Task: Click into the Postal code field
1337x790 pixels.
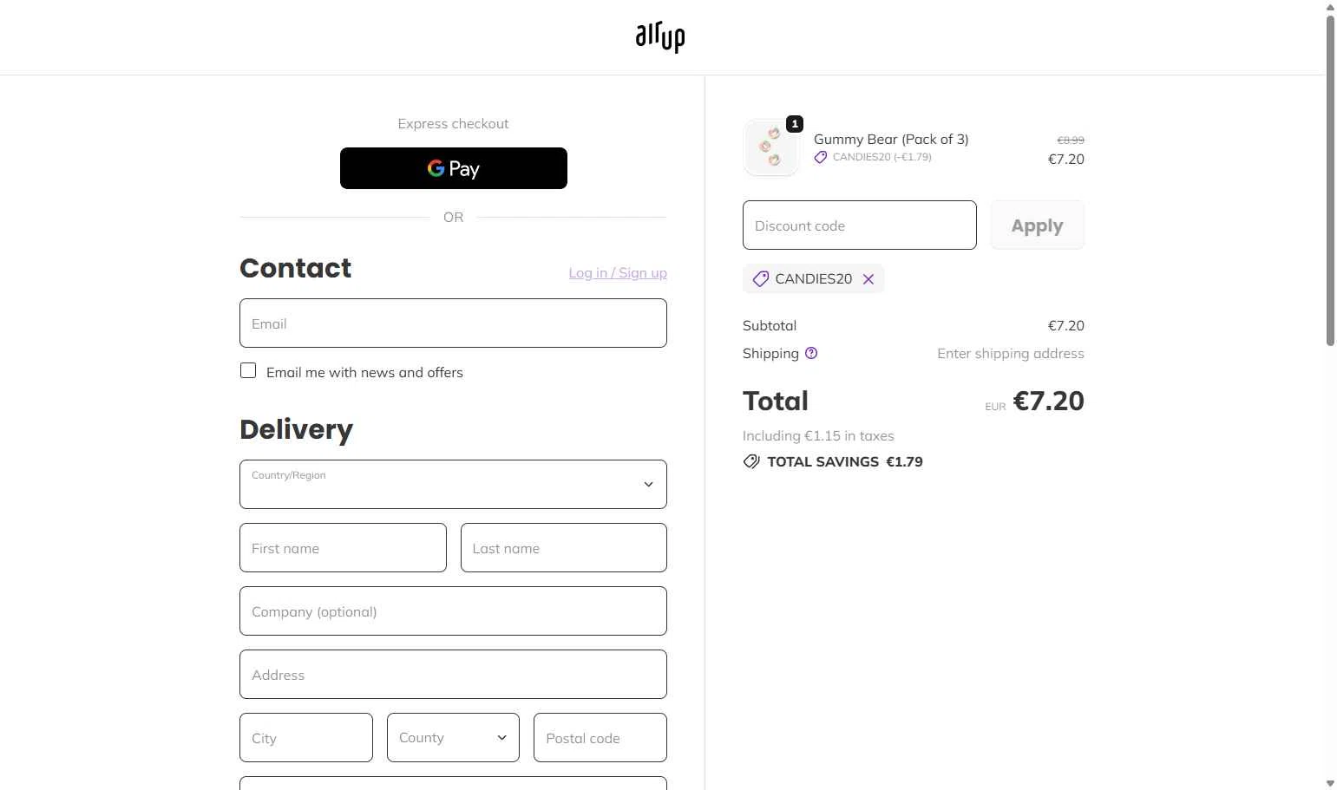Action: coord(600,738)
